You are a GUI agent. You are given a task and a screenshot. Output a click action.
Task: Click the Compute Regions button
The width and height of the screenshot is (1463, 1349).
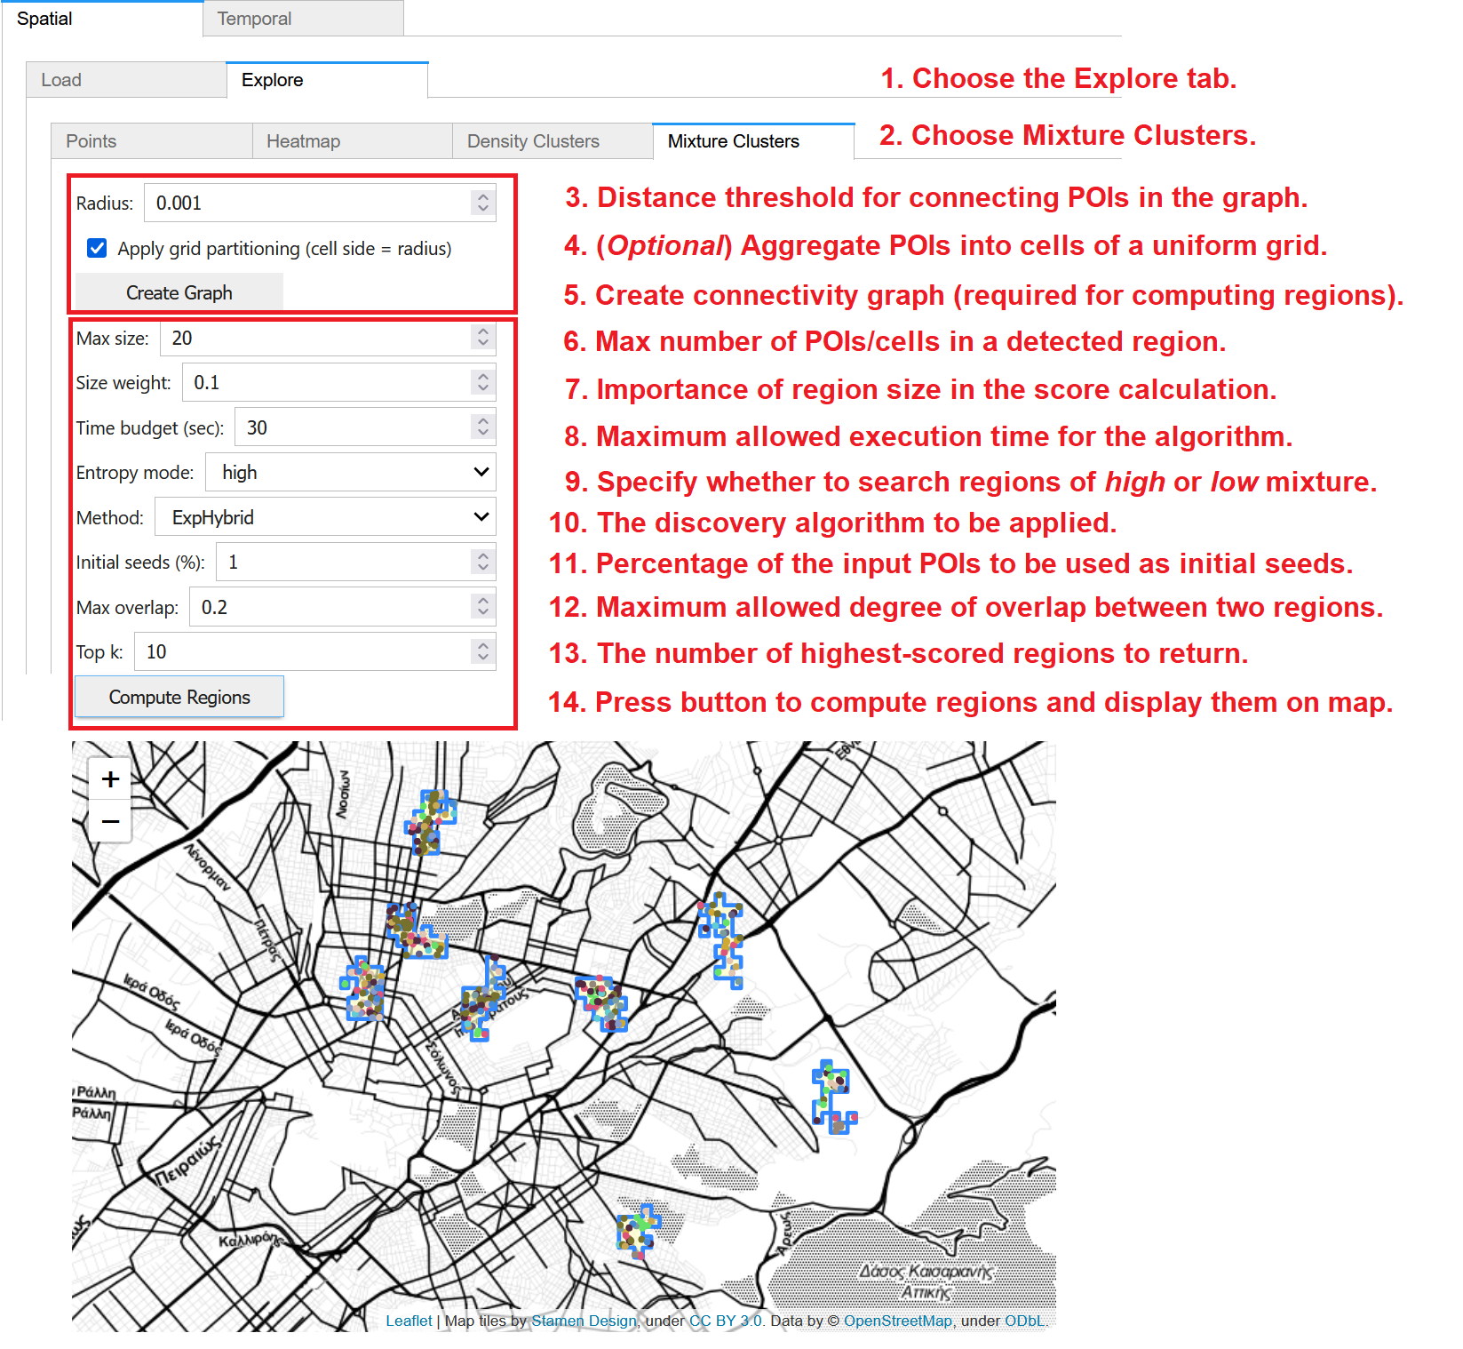tap(179, 697)
